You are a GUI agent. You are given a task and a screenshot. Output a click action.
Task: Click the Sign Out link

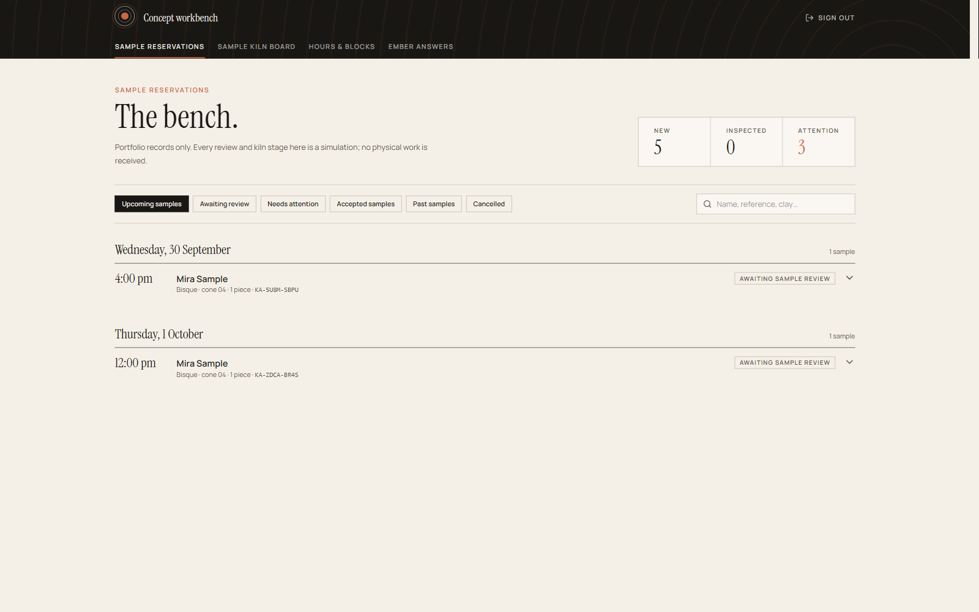(x=830, y=18)
